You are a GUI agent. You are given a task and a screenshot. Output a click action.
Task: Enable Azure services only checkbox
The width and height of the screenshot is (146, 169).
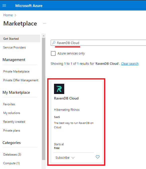[53, 53]
